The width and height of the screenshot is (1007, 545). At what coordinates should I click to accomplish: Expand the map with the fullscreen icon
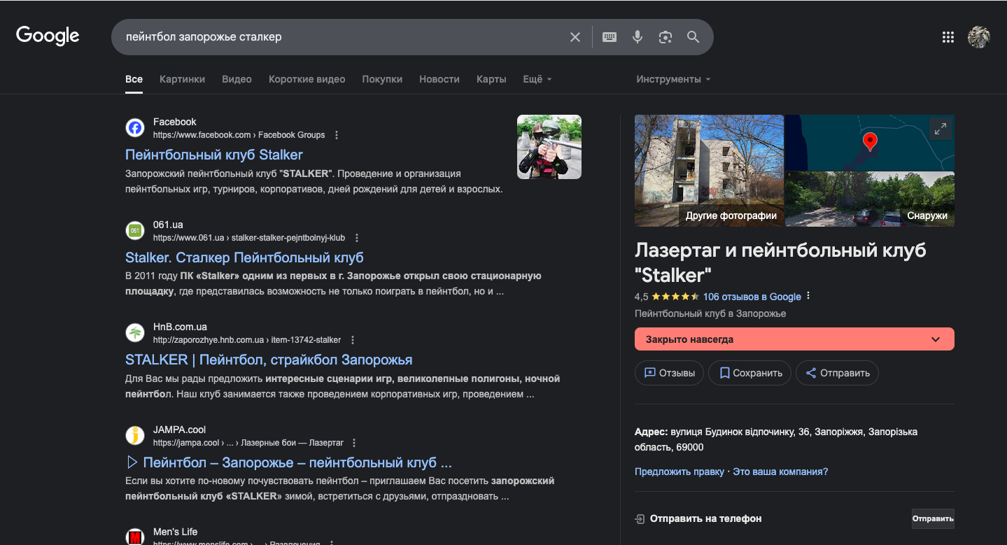tap(941, 129)
